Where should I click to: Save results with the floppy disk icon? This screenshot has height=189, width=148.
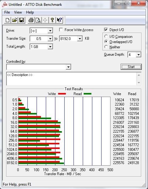coord(22,20)
